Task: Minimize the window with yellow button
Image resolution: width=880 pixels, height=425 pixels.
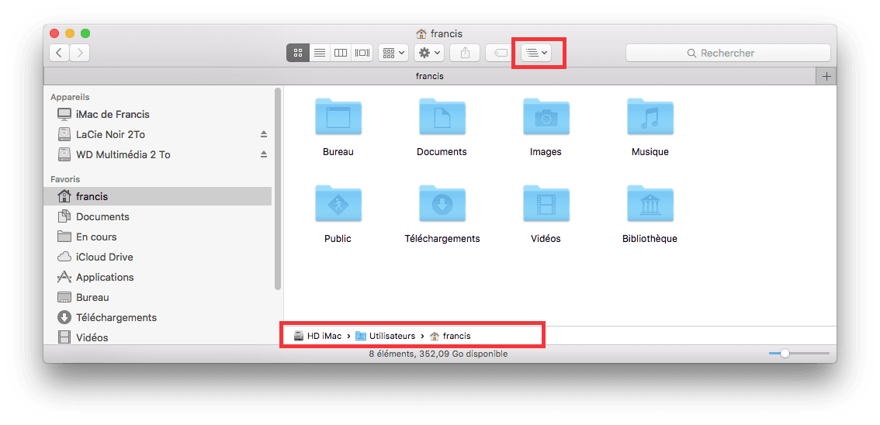Action: pos(70,33)
